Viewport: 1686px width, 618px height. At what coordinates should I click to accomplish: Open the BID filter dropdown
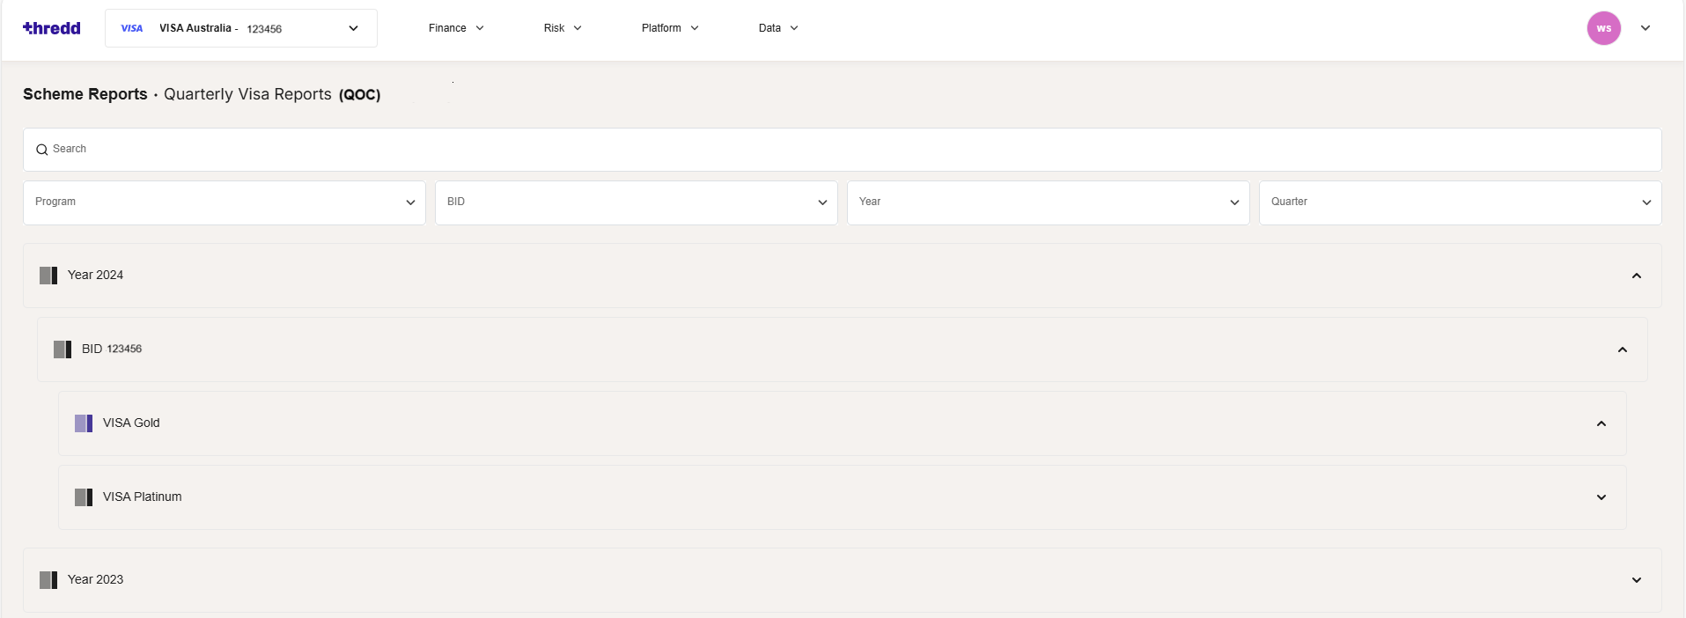(x=637, y=202)
